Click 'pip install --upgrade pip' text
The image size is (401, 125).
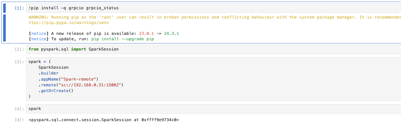pos(123,39)
